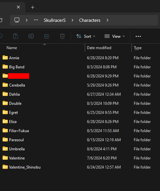The height and width of the screenshot is (191, 160).
Task: Click date 8/5/2024 11:53 AM
Action: click(x=103, y=131)
